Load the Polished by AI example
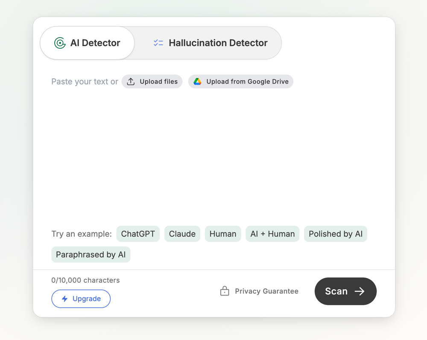 [x=335, y=234]
